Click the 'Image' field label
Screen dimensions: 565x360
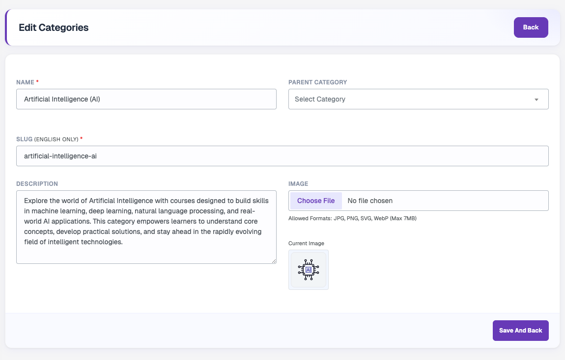tap(298, 184)
